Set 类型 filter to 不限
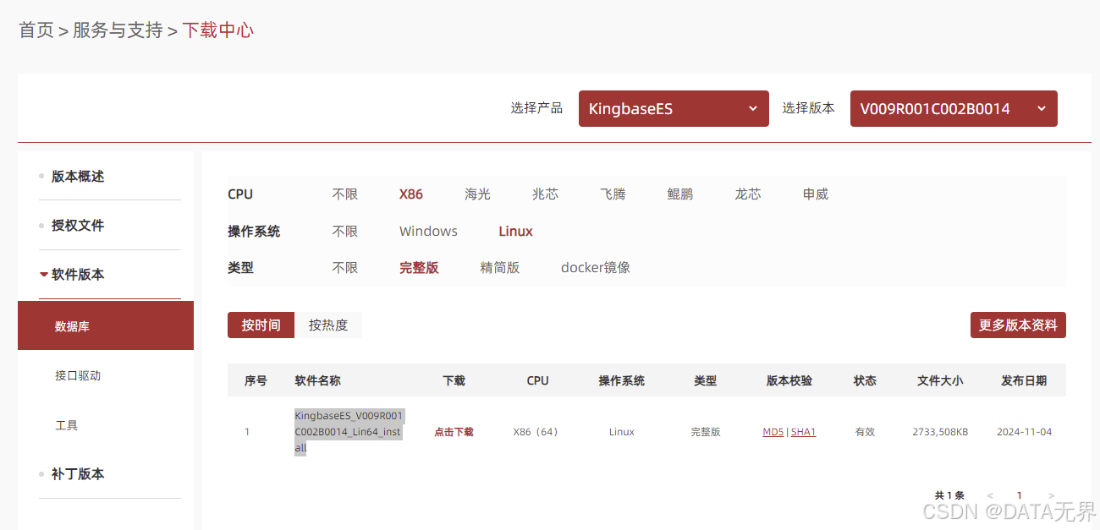Viewport: 1100px width, 530px height. [345, 268]
